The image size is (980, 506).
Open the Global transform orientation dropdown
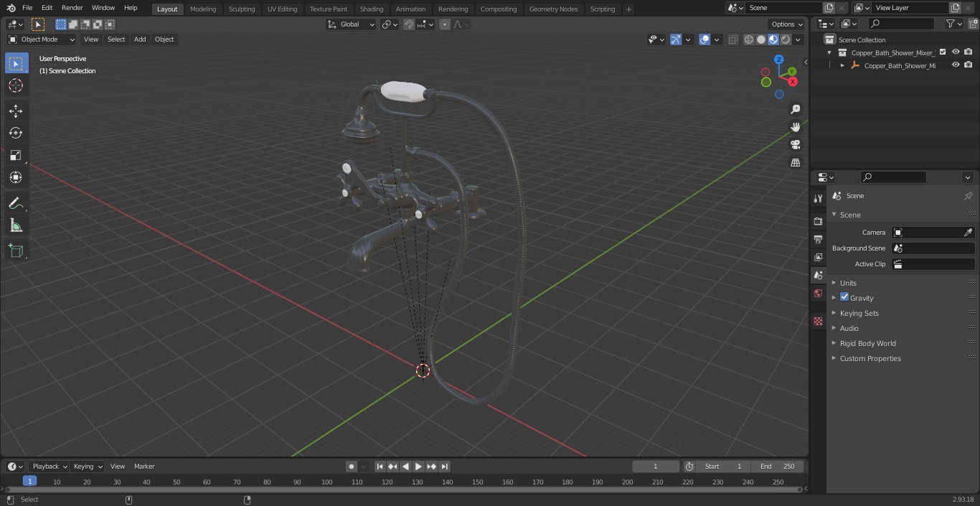352,24
